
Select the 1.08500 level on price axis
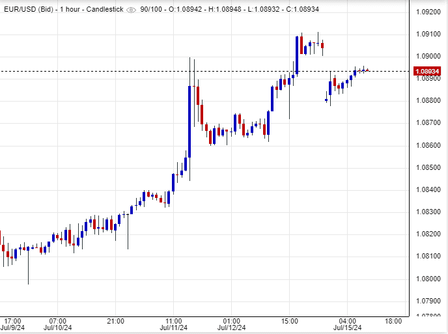[x=427, y=167]
